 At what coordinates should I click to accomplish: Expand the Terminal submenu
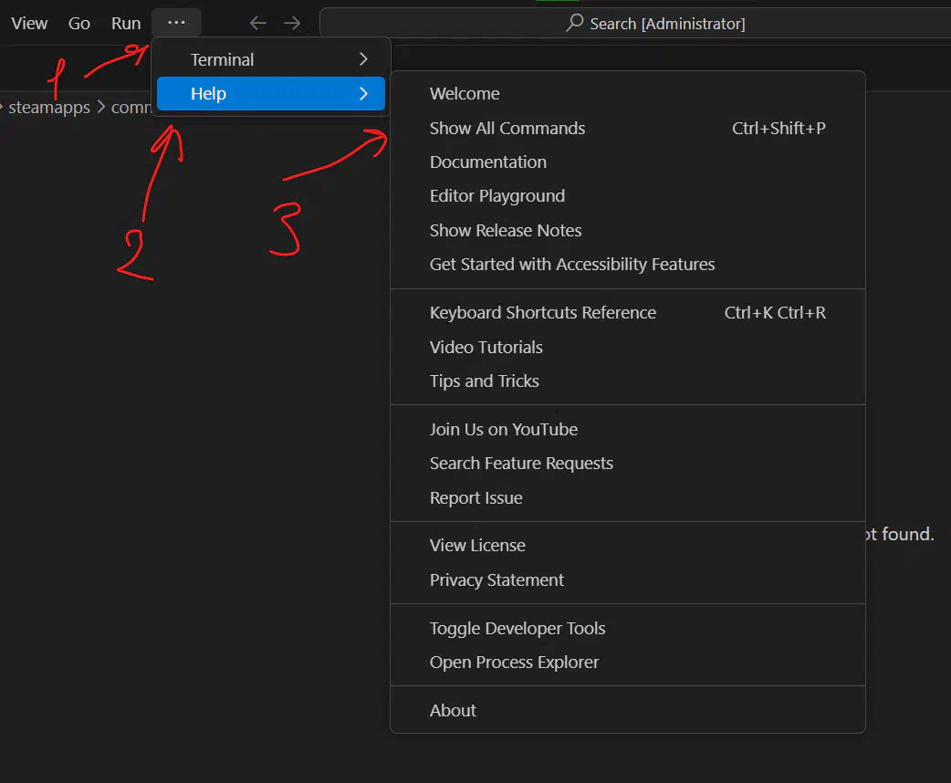click(x=270, y=59)
